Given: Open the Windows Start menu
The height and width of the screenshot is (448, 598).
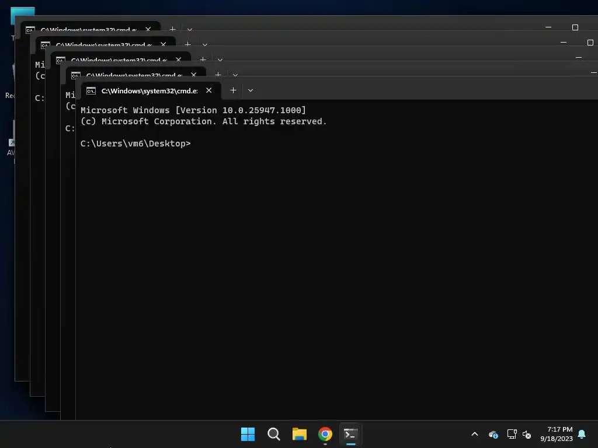Looking at the screenshot, I should tap(248, 434).
